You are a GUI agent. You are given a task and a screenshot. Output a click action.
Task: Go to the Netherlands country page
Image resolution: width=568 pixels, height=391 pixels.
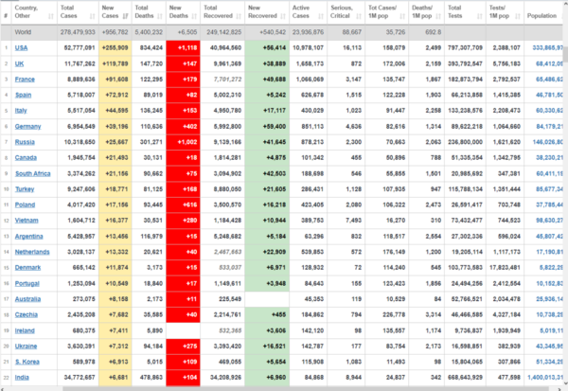(32, 251)
